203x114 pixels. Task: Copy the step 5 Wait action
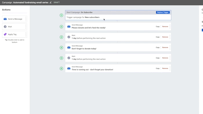tap(157, 58)
